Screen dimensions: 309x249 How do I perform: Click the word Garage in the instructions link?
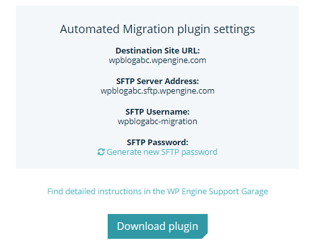click(255, 192)
